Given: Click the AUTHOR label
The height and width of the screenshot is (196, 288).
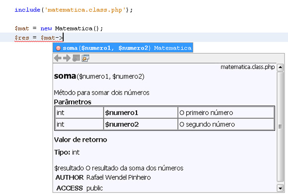Looking at the screenshot, I should [x=70, y=178].
